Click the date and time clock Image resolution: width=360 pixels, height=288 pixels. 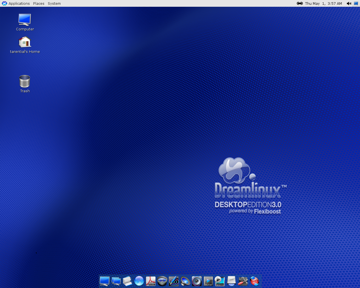[x=323, y=3]
